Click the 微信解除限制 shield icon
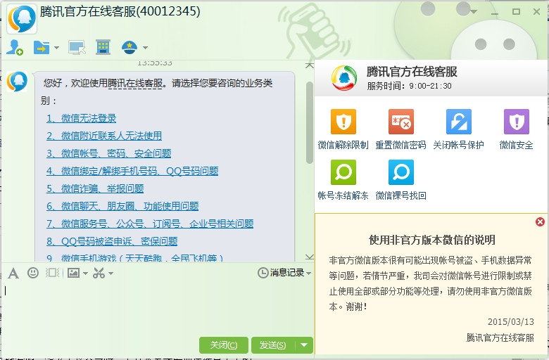The height and width of the screenshot is (360, 549). (343, 122)
